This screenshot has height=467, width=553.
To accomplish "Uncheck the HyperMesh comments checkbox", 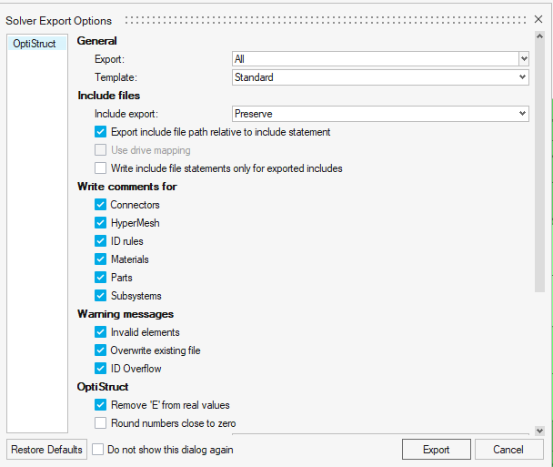I will (101, 223).
